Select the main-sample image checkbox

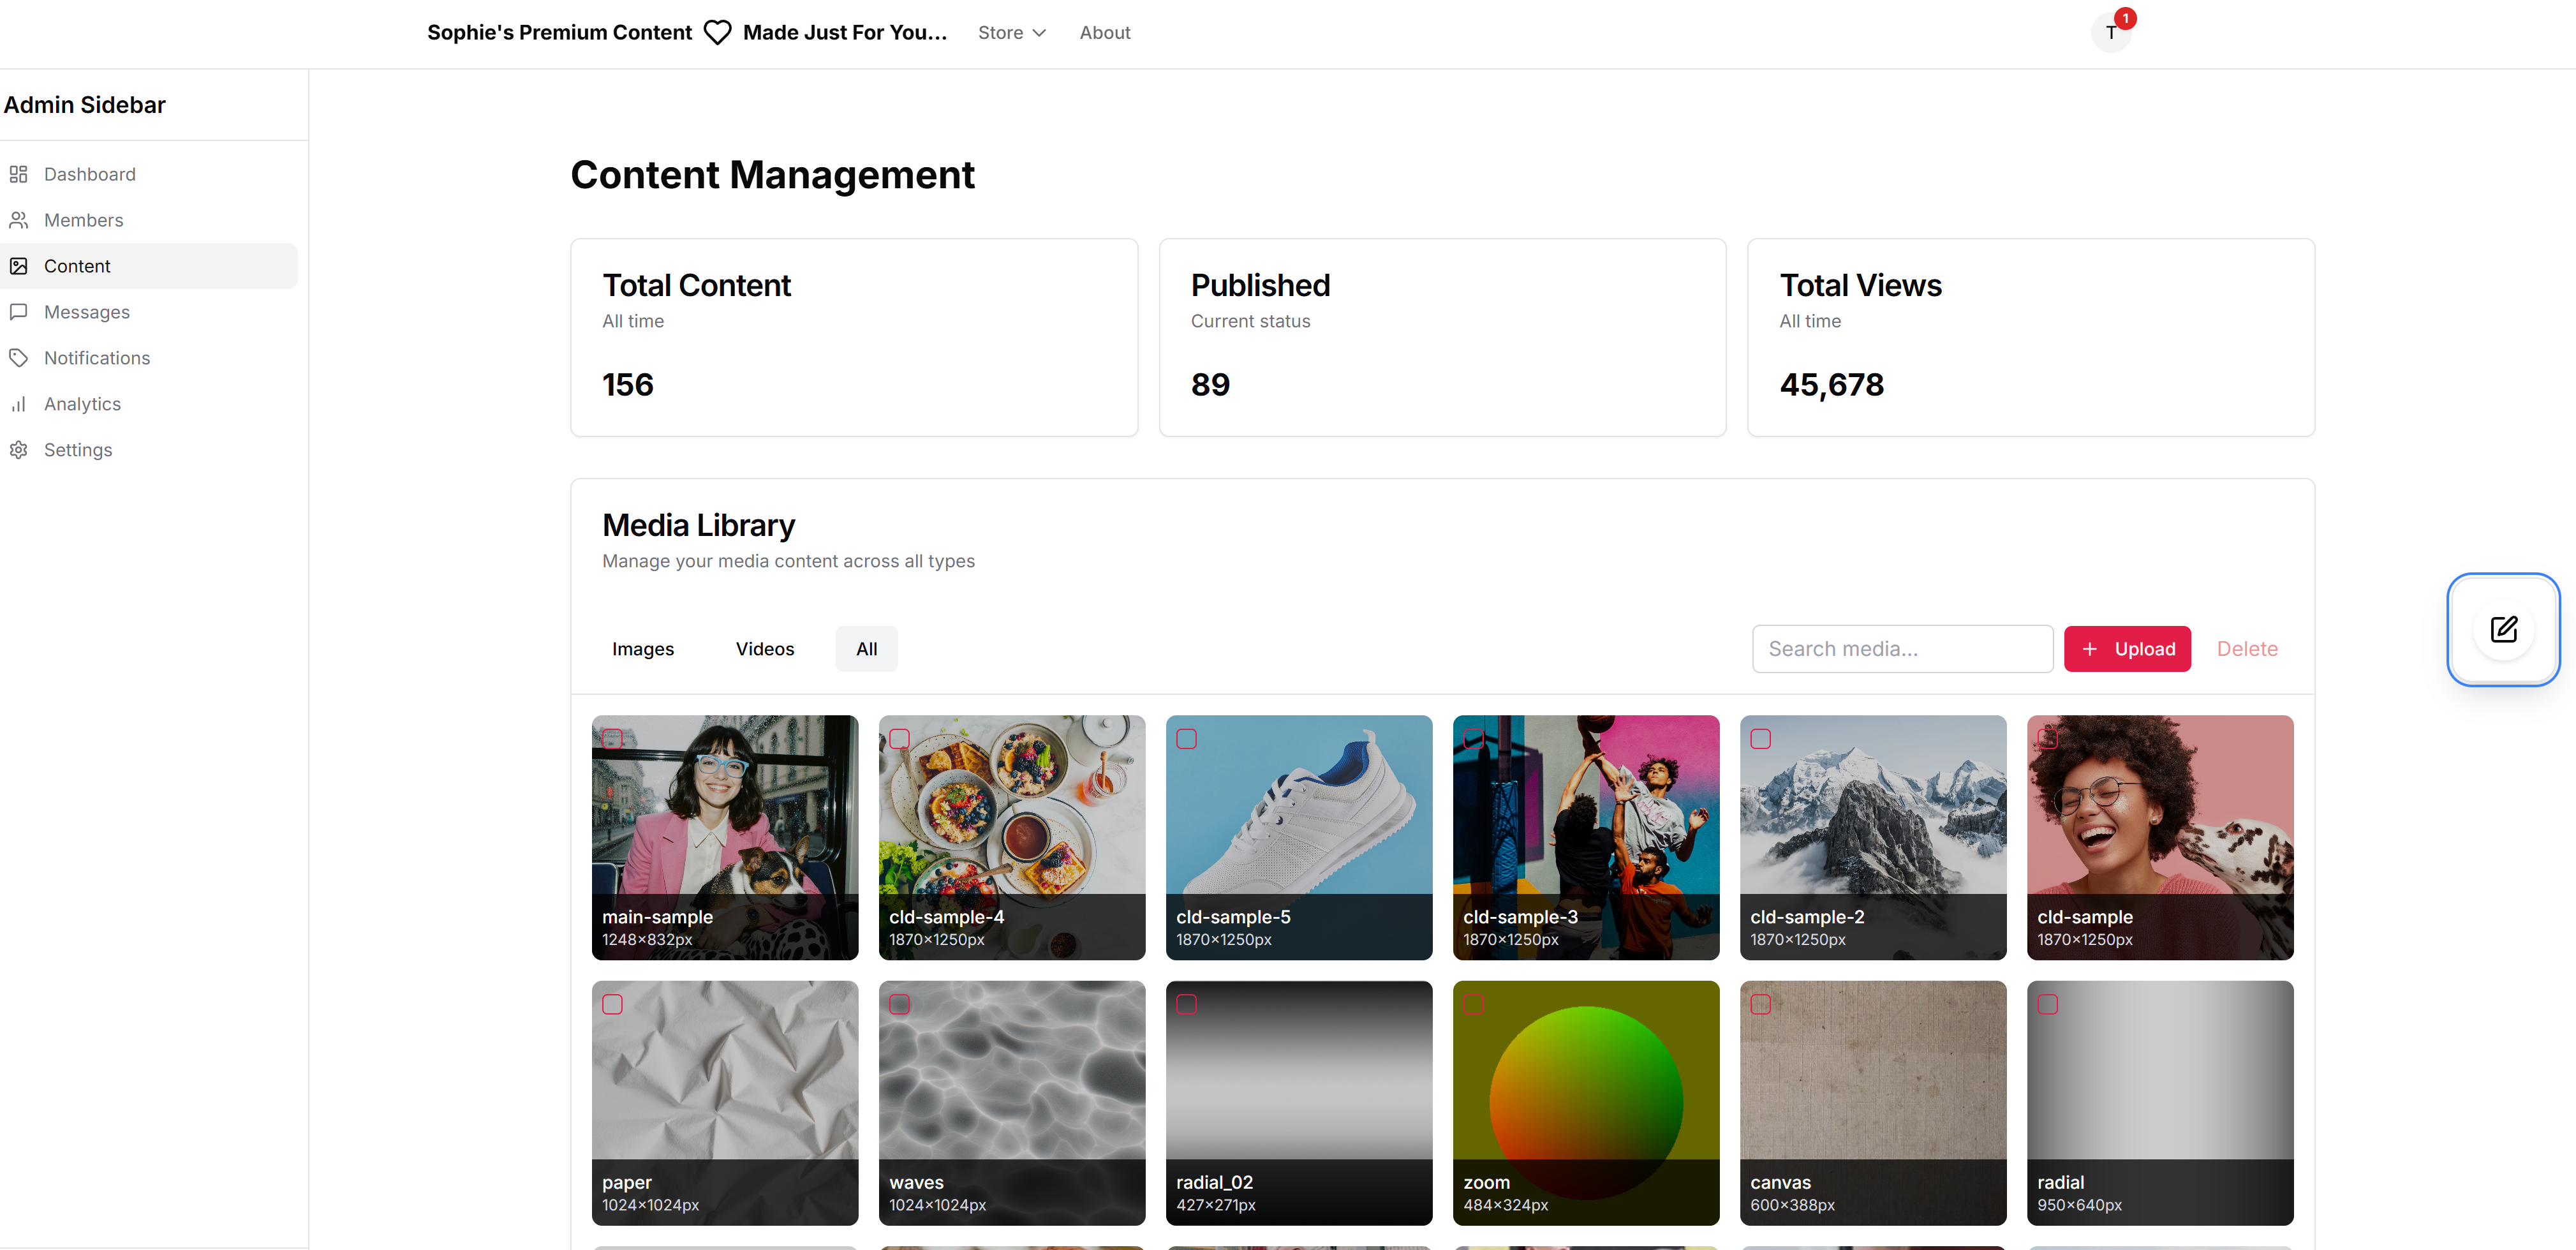tap(613, 739)
